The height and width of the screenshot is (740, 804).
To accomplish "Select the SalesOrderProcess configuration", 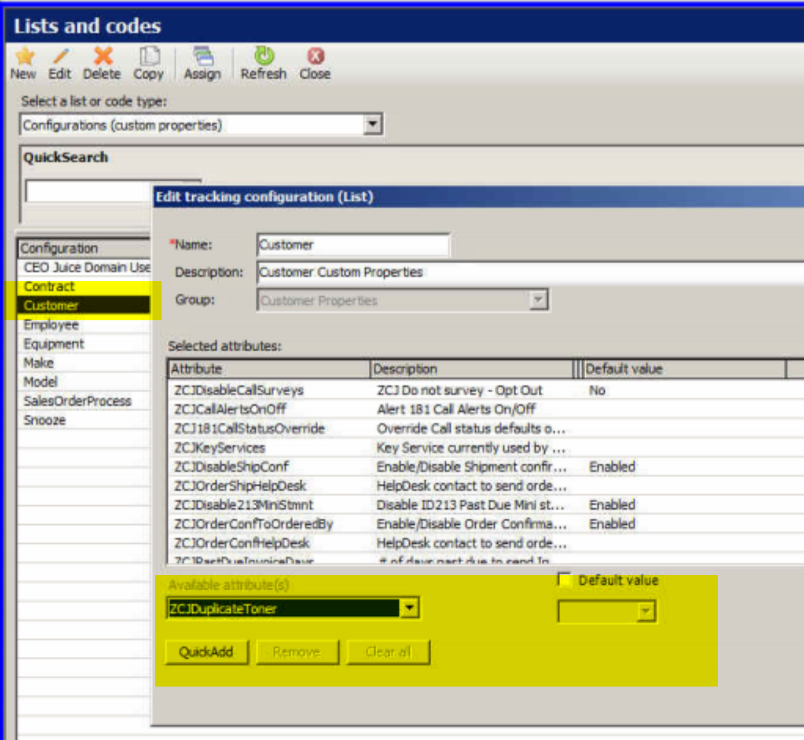I will click(x=84, y=401).
